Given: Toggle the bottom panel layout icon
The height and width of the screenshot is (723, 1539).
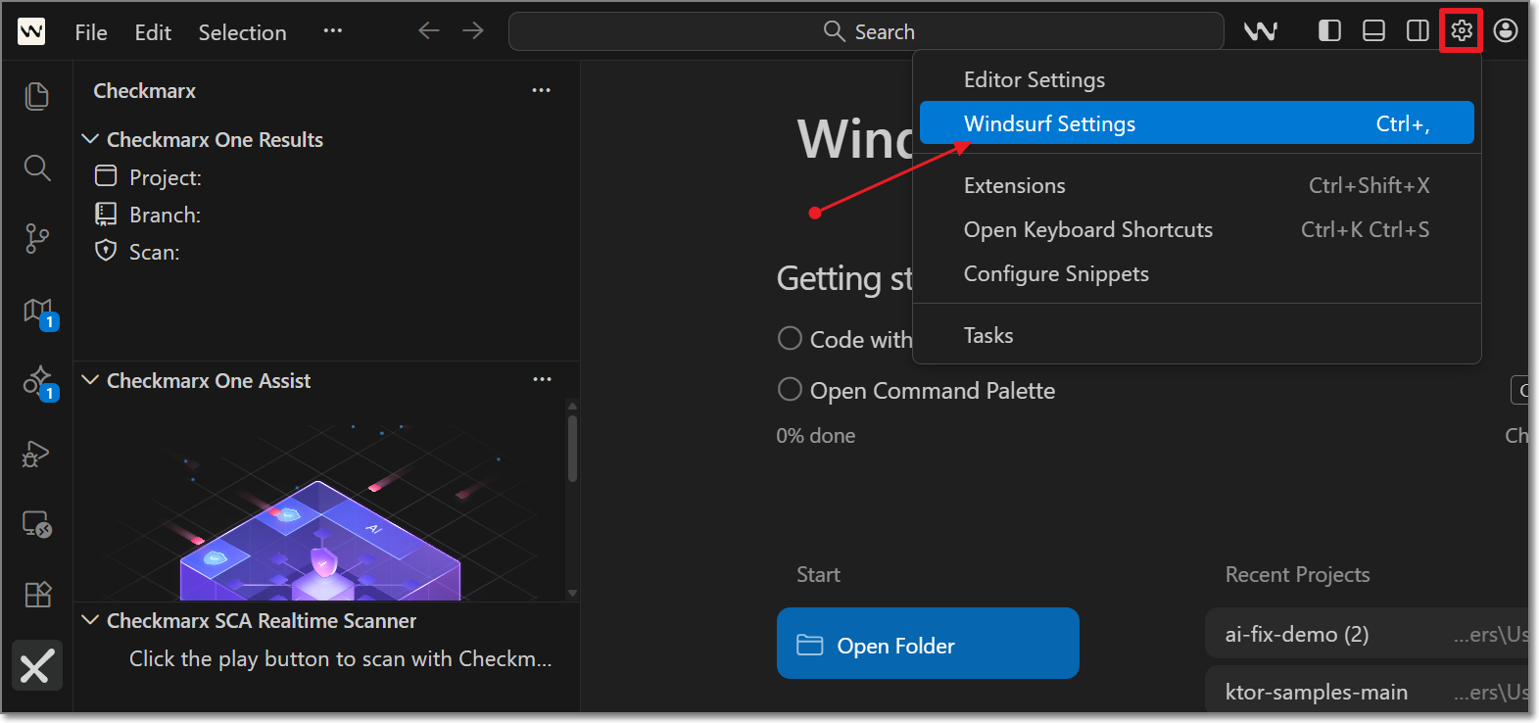Looking at the screenshot, I should (1373, 31).
